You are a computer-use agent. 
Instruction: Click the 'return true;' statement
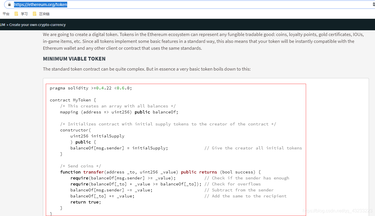[86, 202]
